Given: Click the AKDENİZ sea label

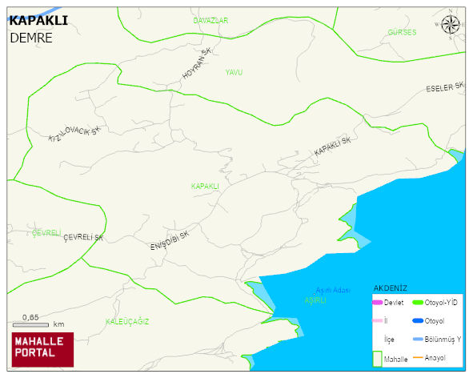Looking at the screenshot, I should click(x=391, y=288).
